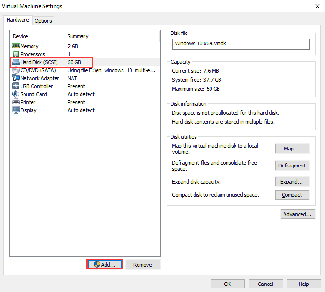The image size is (325, 292).
Task: Select the Memory device icon
Action: 16,46
